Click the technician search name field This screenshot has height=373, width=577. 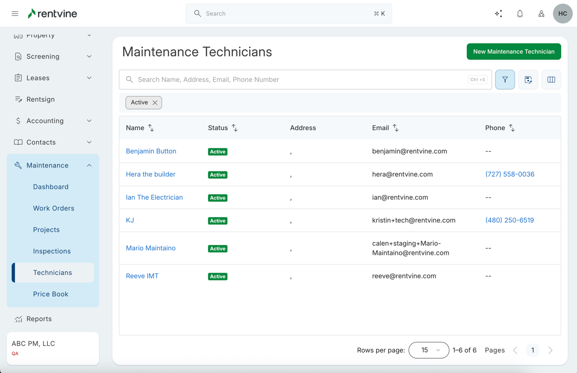click(x=302, y=80)
